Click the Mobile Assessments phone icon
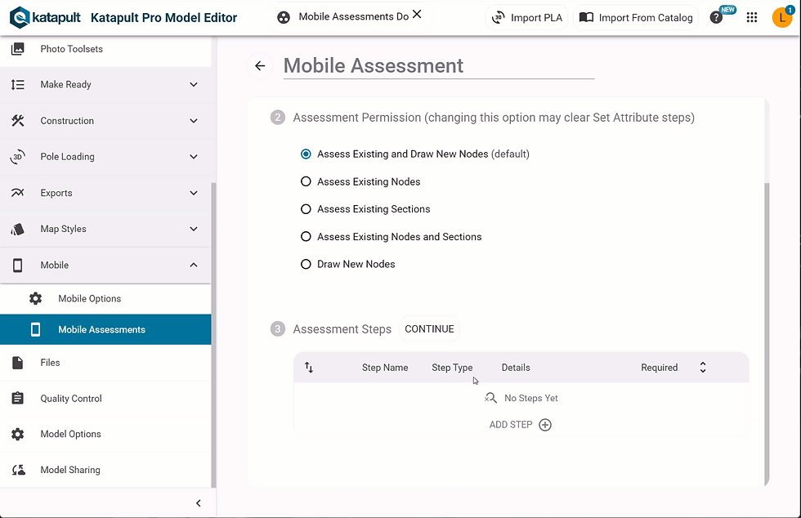The image size is (801, 518). pos(35,329)
